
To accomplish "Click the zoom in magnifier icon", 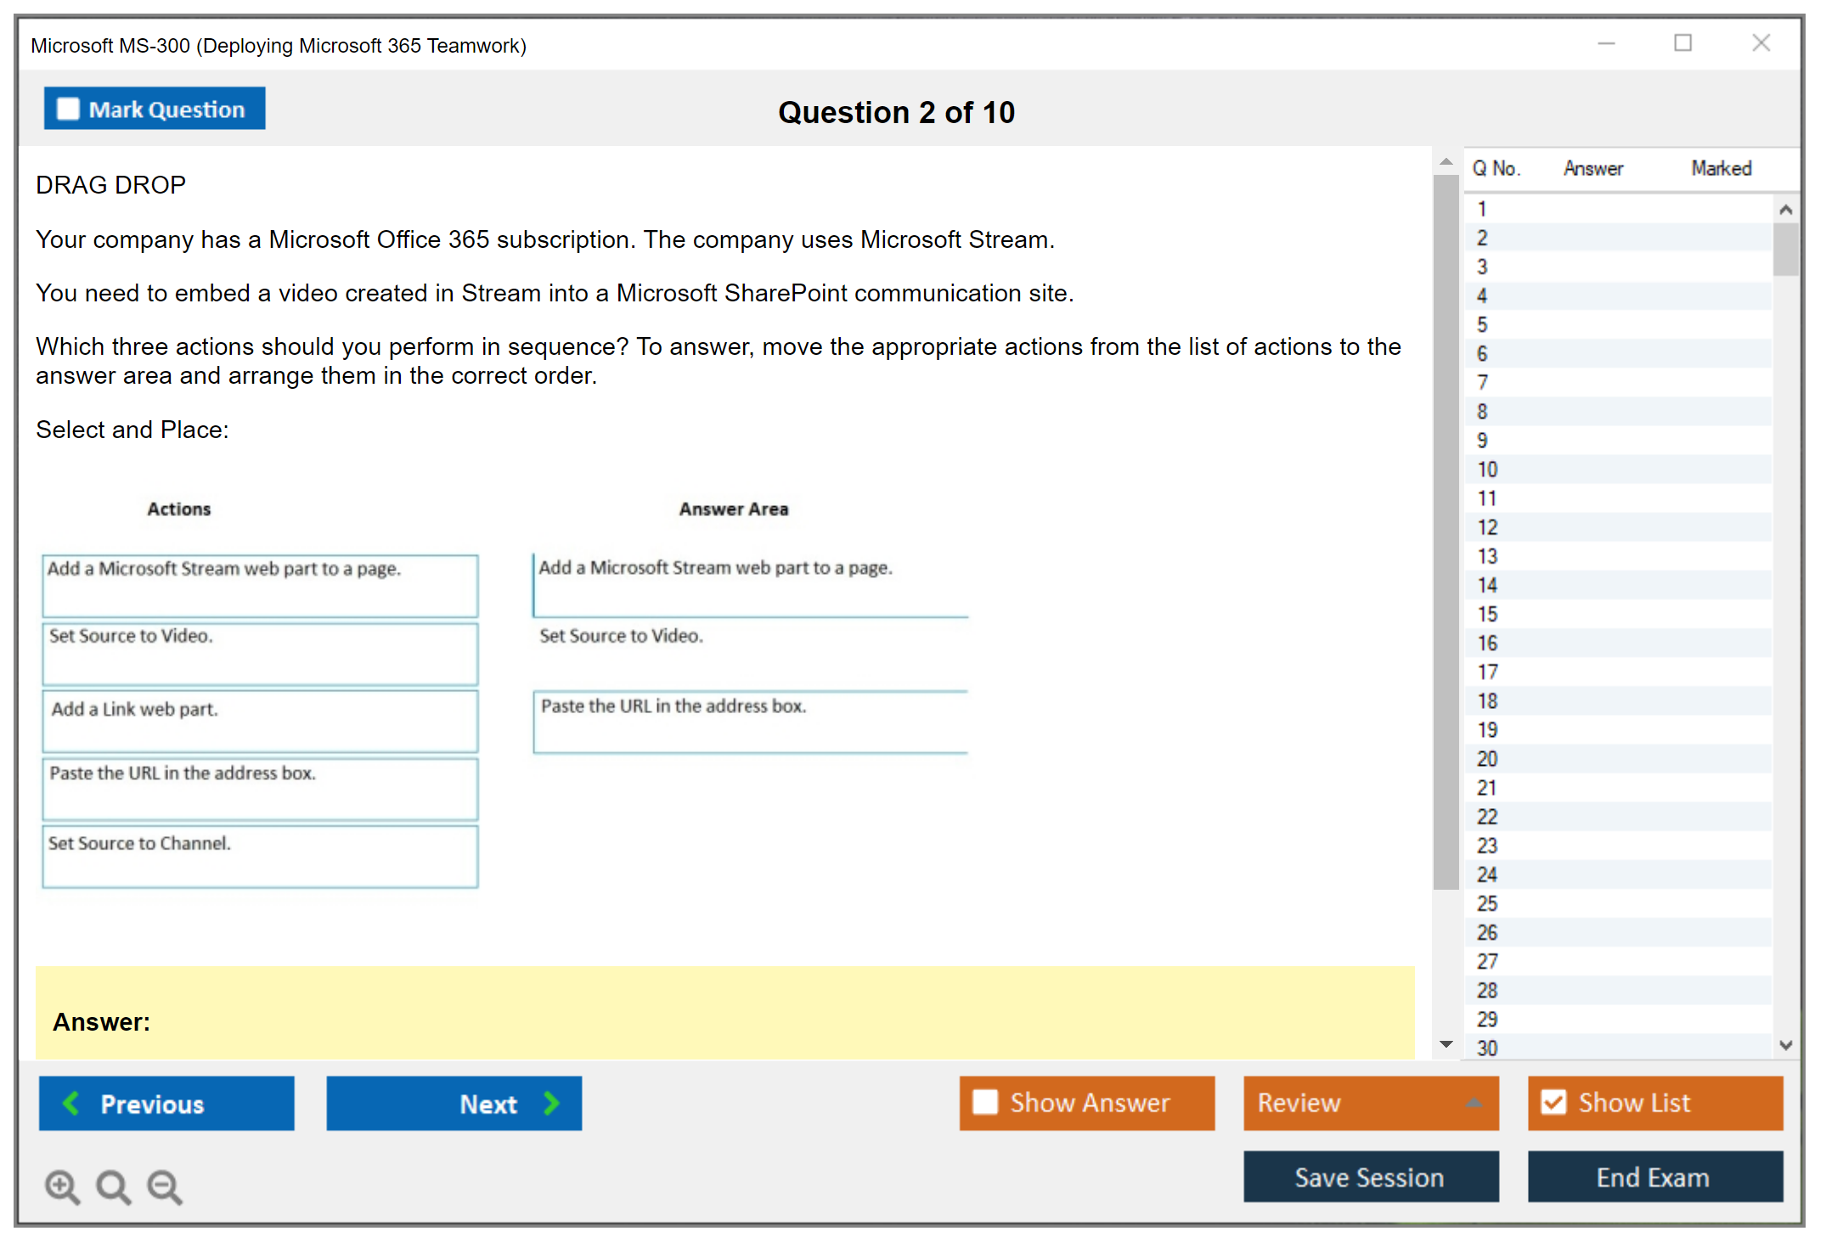I will (62, 1186).
